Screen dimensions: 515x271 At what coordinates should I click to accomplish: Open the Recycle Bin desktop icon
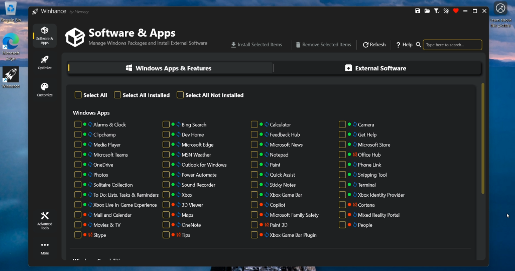pyautogui.click(x=10, y=12)
